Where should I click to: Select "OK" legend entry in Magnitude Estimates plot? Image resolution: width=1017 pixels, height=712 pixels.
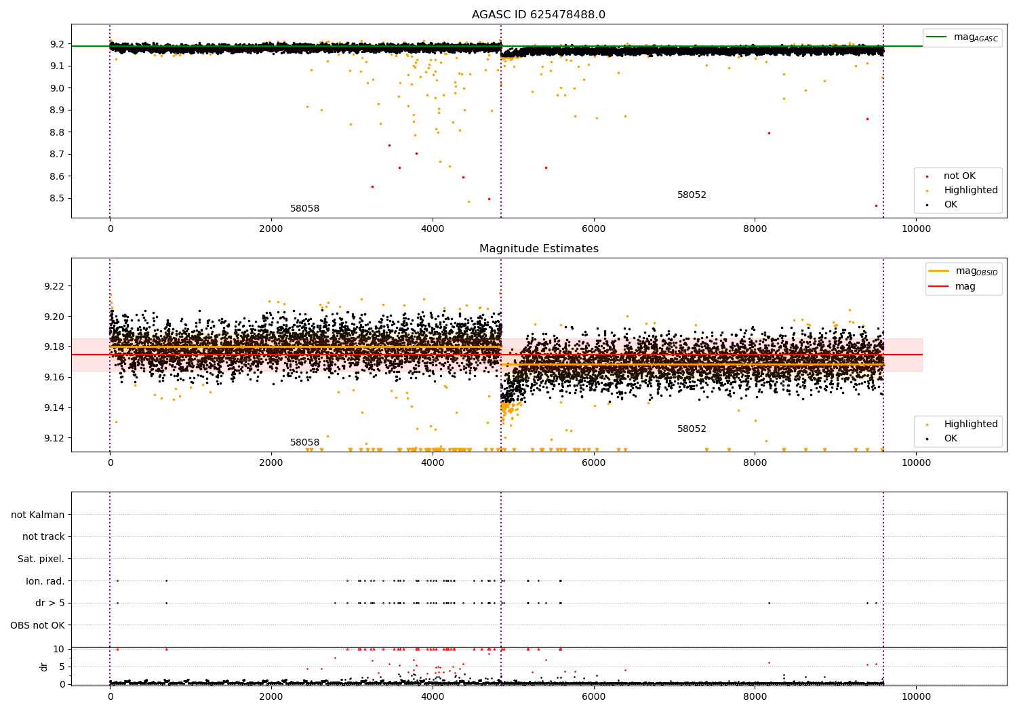pyautogui.click(x=951, y=439)
